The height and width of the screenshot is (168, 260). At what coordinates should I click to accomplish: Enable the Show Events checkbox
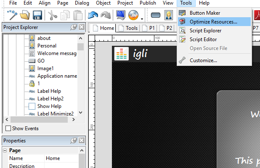8,129
